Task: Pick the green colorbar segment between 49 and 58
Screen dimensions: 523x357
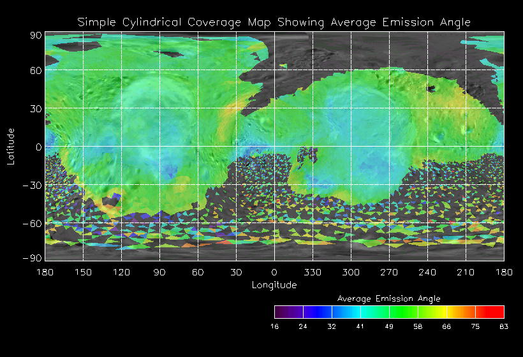Action: click(404, 312)
